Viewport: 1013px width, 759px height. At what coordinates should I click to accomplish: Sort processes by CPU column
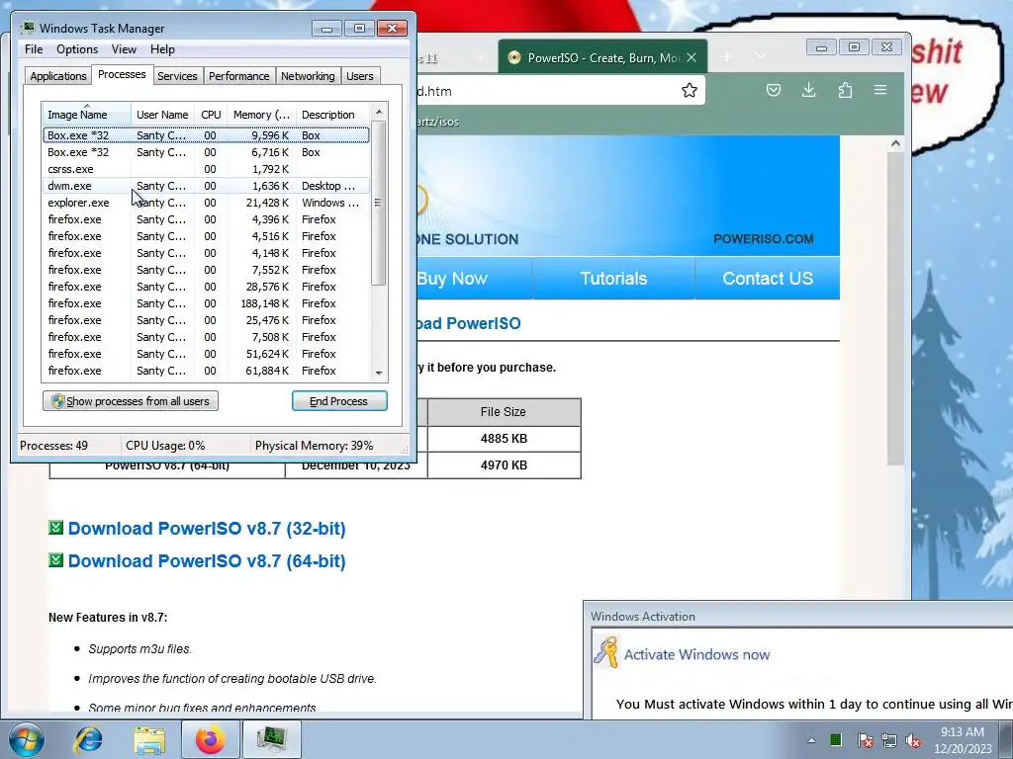coord(211,115)
